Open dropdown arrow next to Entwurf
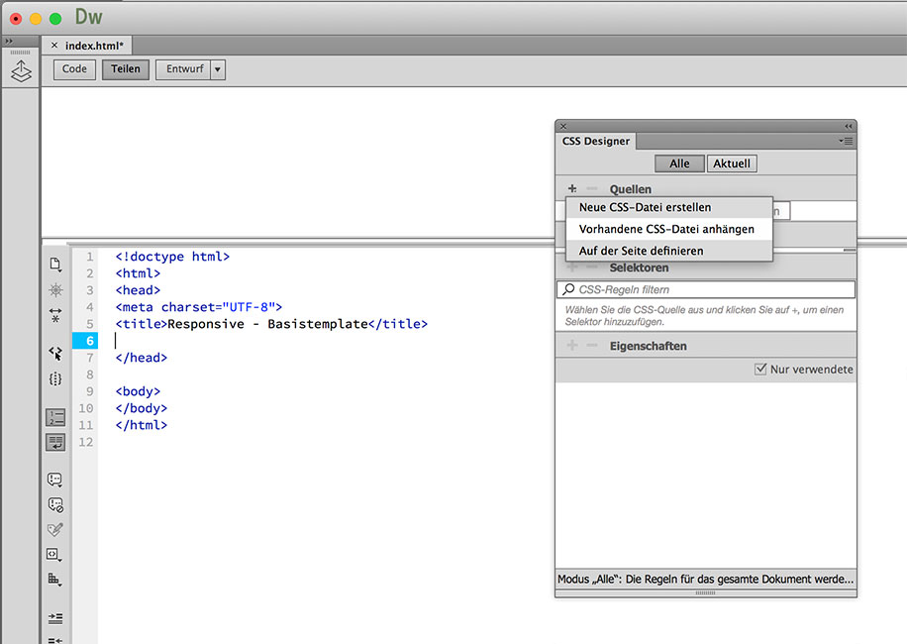 click(218, 69)
